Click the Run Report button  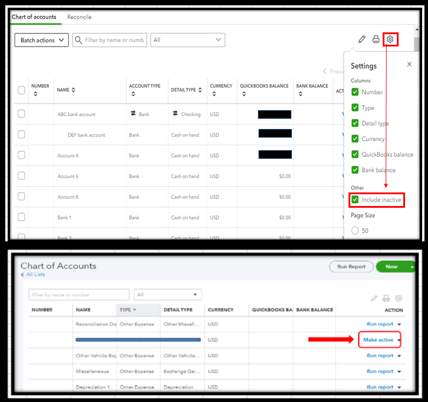(x=351, y=267)
